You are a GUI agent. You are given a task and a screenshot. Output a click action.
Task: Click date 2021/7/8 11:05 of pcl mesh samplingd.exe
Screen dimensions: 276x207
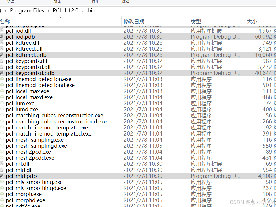[x=143, y=146]
